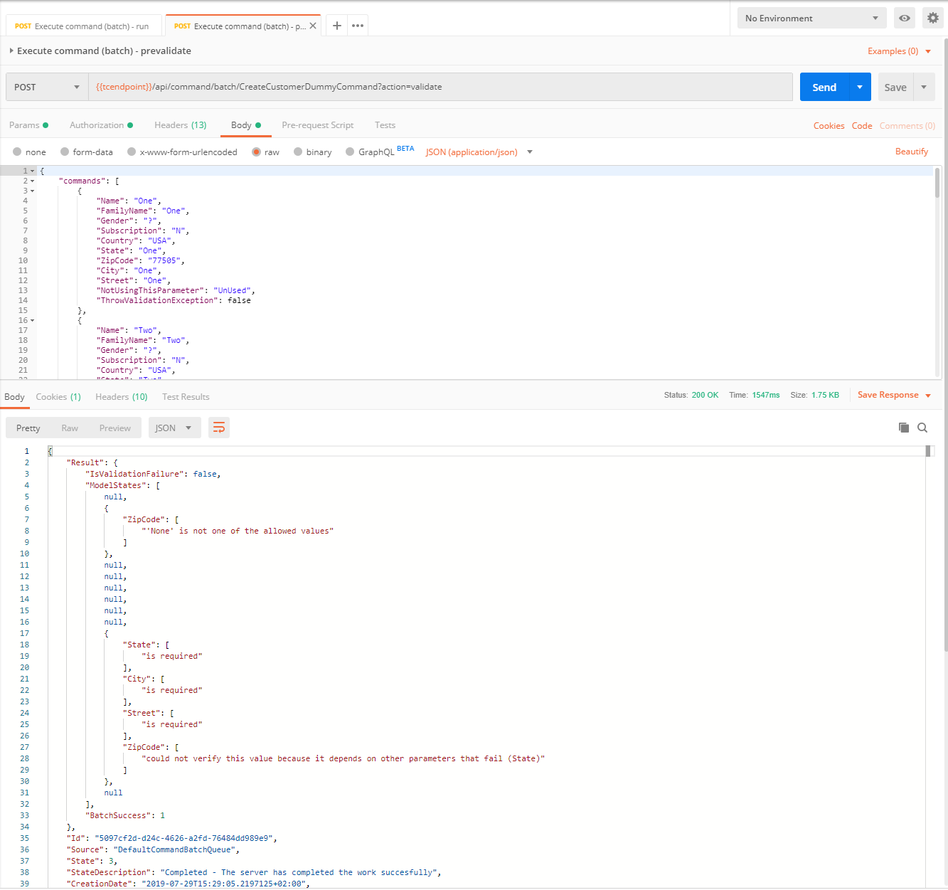
Task: Click the blue Send button
Action: [x=824, y=87]
